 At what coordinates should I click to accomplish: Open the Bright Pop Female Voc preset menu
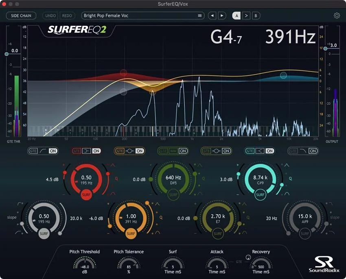click(x=143, y=15)
